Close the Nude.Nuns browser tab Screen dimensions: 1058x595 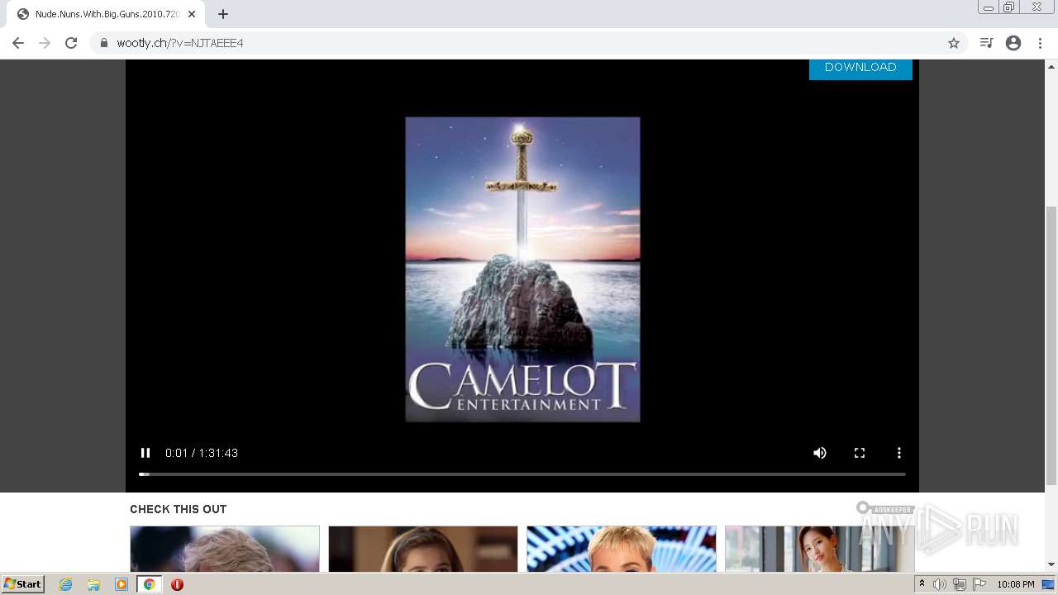tap(192, 14)
